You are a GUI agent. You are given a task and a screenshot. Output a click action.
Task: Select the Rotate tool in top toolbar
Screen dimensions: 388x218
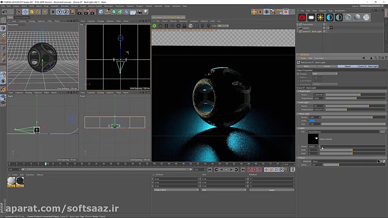tap(38, 12)
